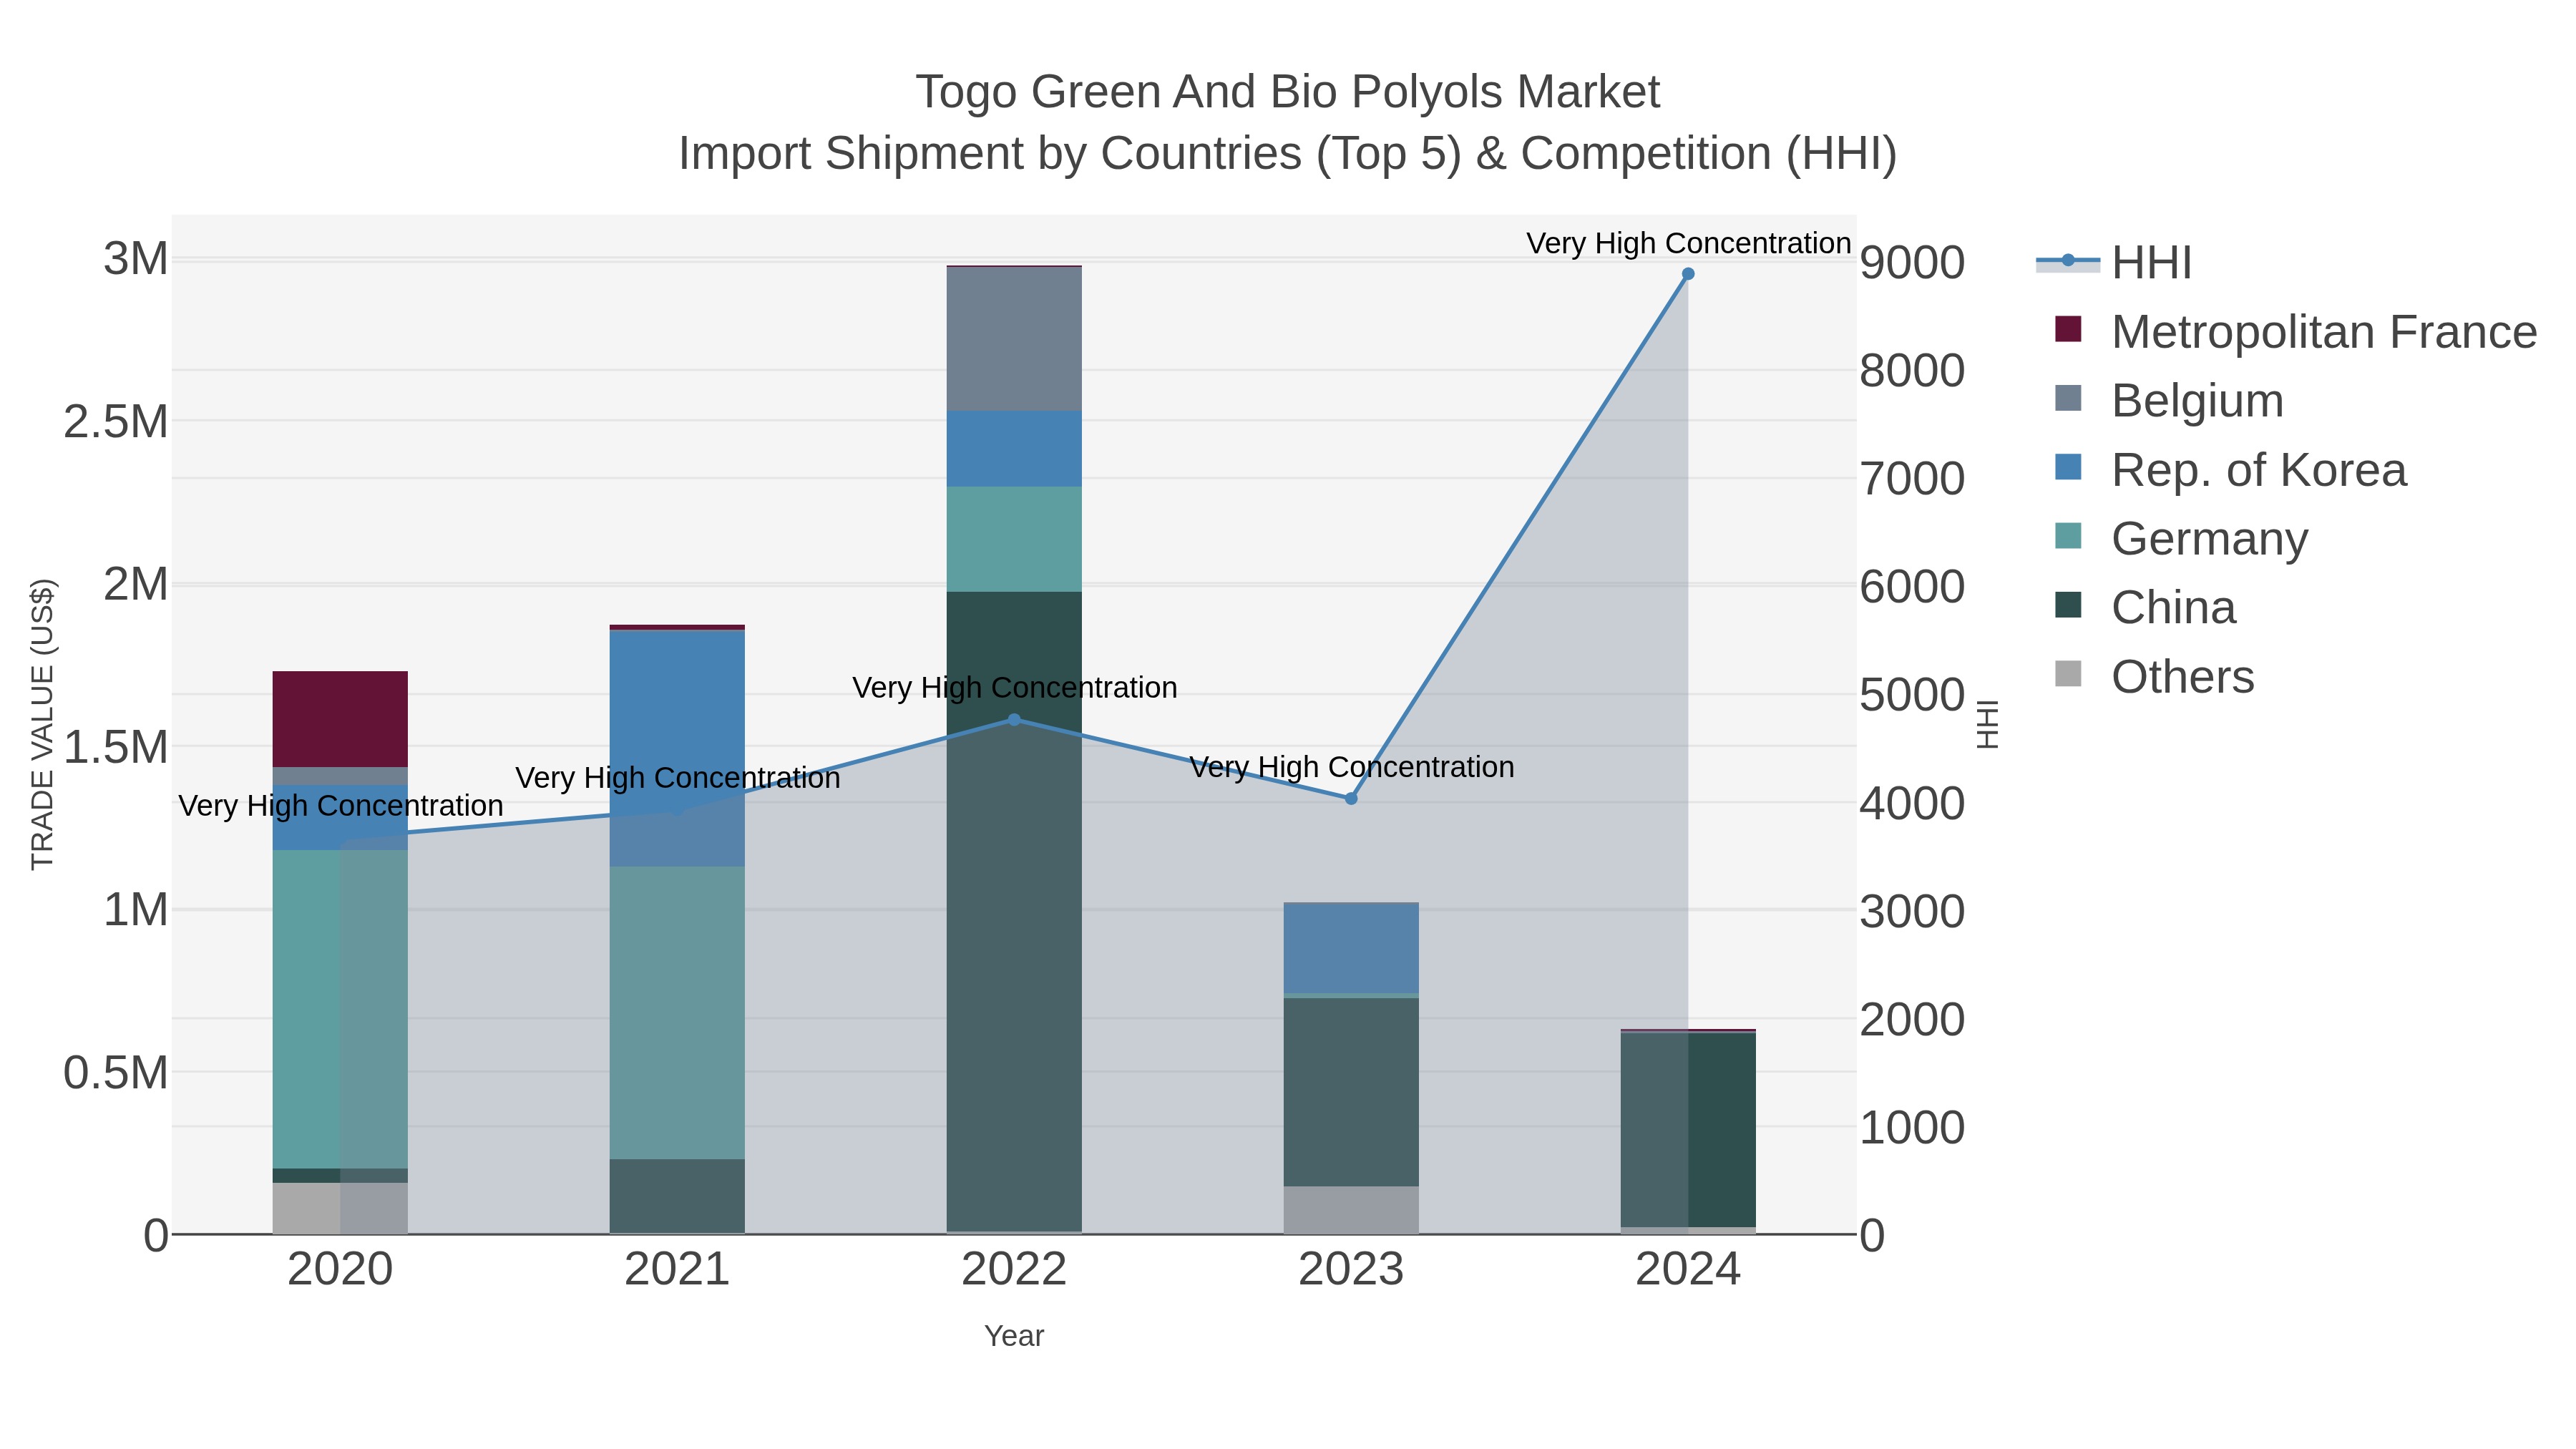Image resolution: width=2576 pixels, height=1449 pixels.
Task: Select the 2022 HHI data point
Action: point(1014,720)
